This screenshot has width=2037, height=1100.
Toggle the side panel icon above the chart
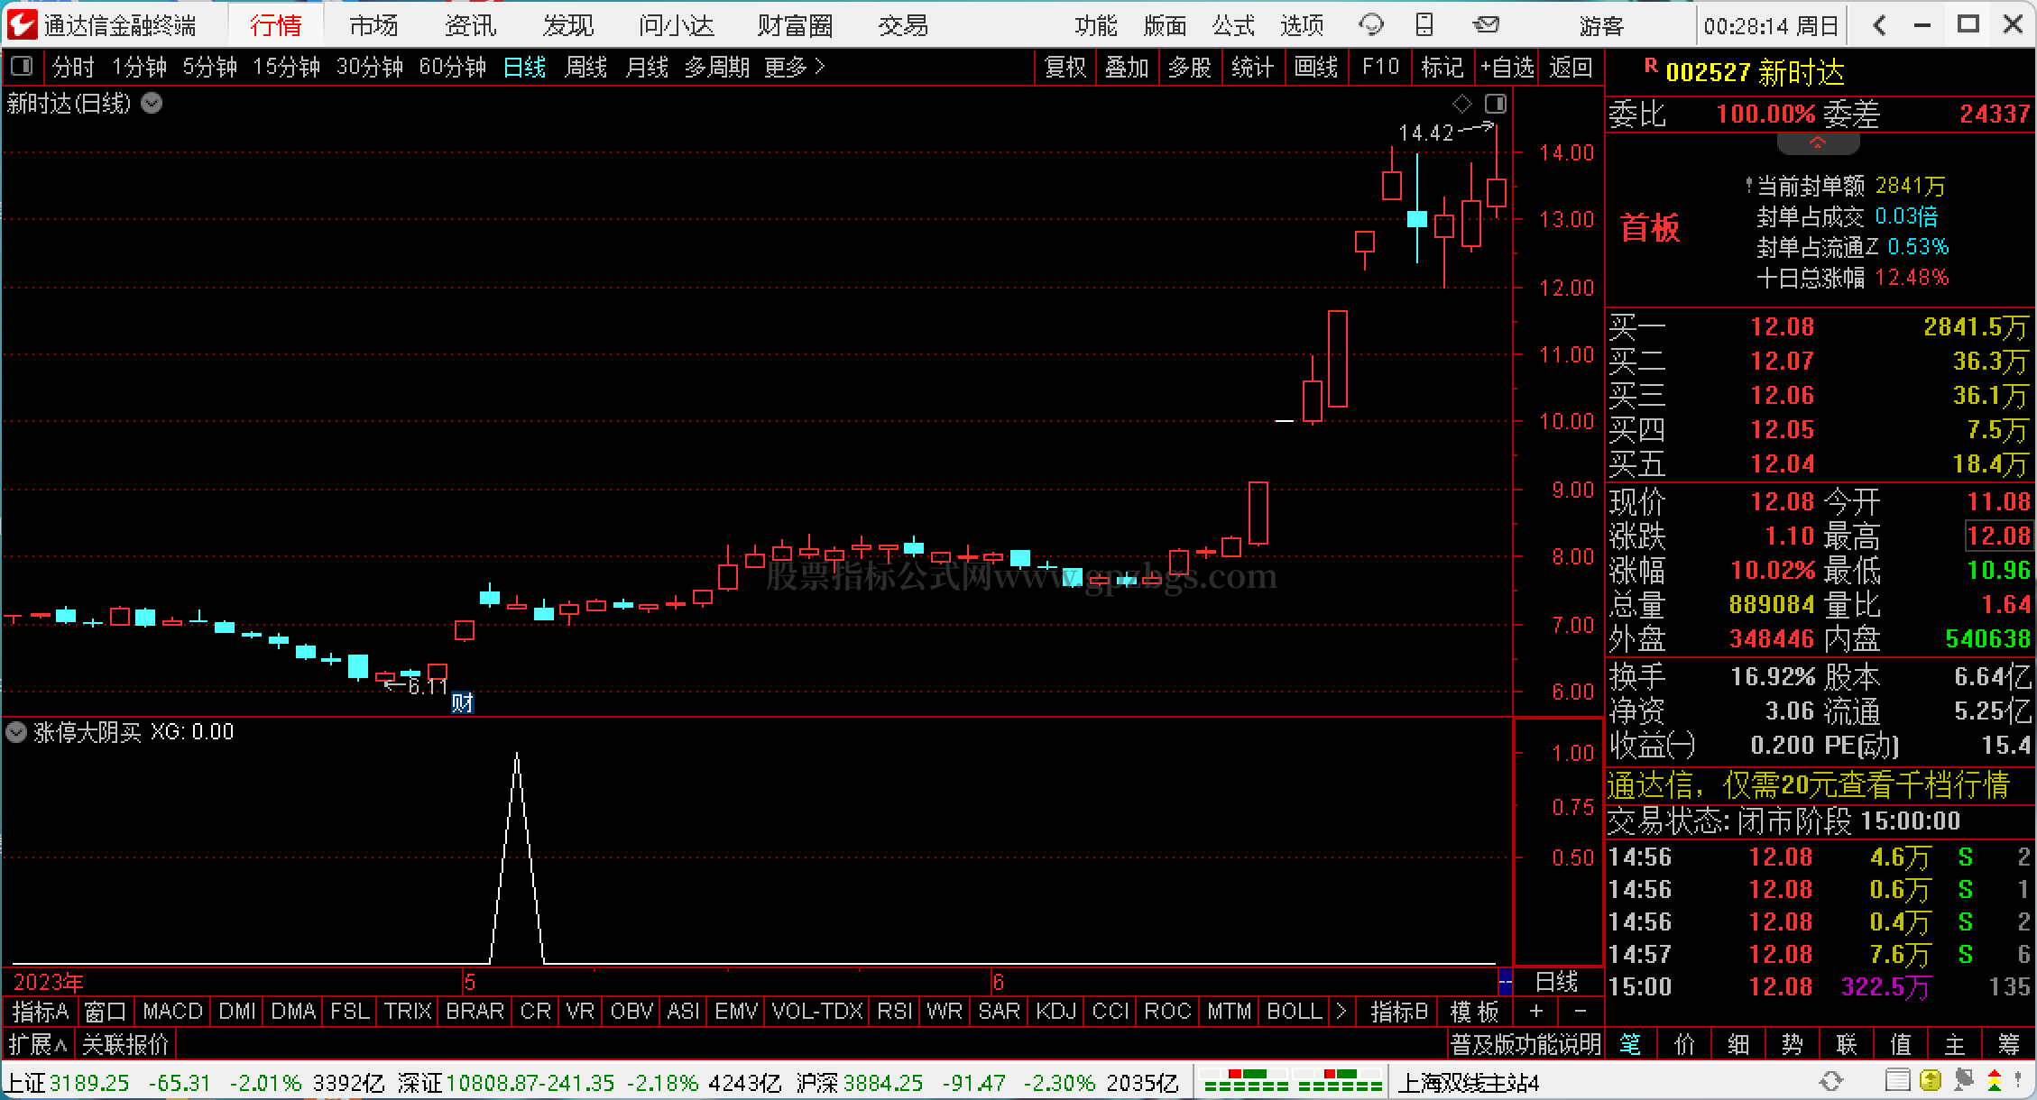1495,104
